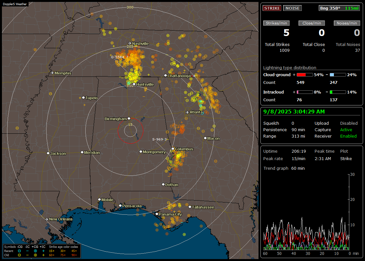This screenshot has width=365, height=261.
Task: Click the Nashville airport marker icon
Action: point(130,43)
